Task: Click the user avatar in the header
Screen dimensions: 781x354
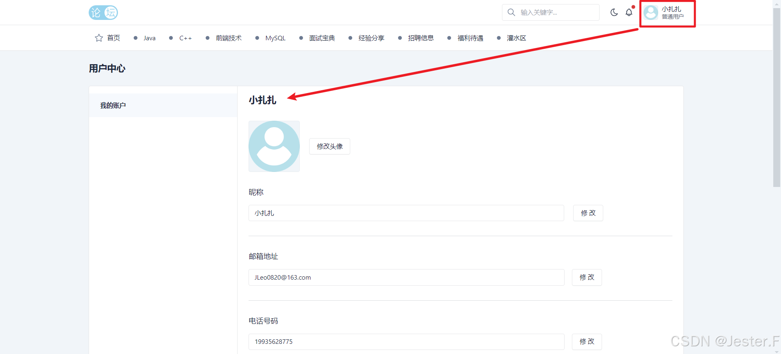Action: (x=651, y=13)
